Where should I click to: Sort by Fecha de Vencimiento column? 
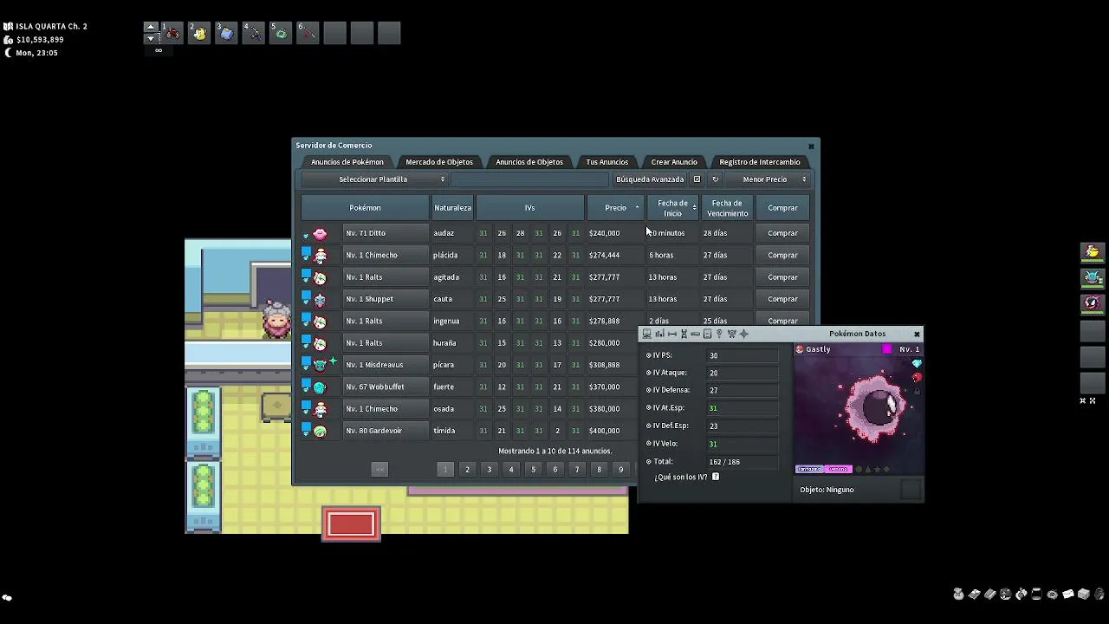727,208
